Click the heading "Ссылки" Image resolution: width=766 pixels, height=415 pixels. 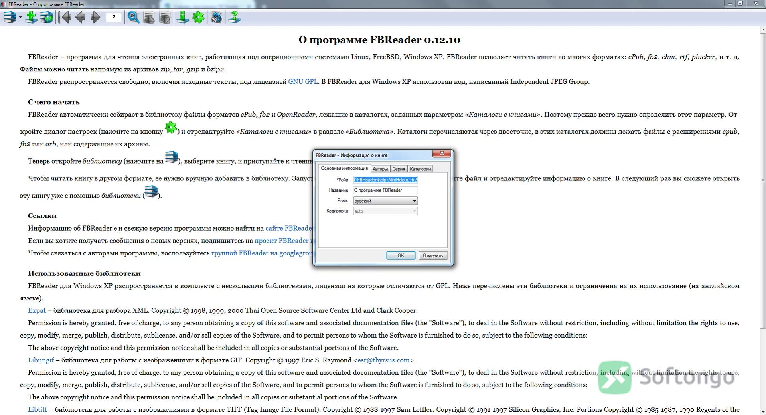tap(42, 216)
